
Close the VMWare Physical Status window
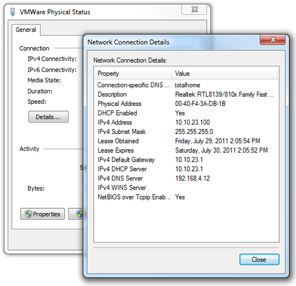(194, 9)
